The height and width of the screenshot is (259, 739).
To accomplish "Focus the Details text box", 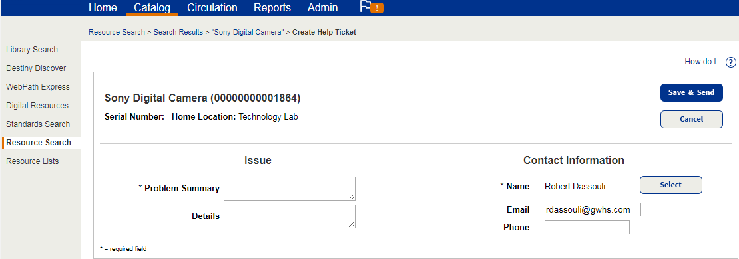I will tap(290, 216).
